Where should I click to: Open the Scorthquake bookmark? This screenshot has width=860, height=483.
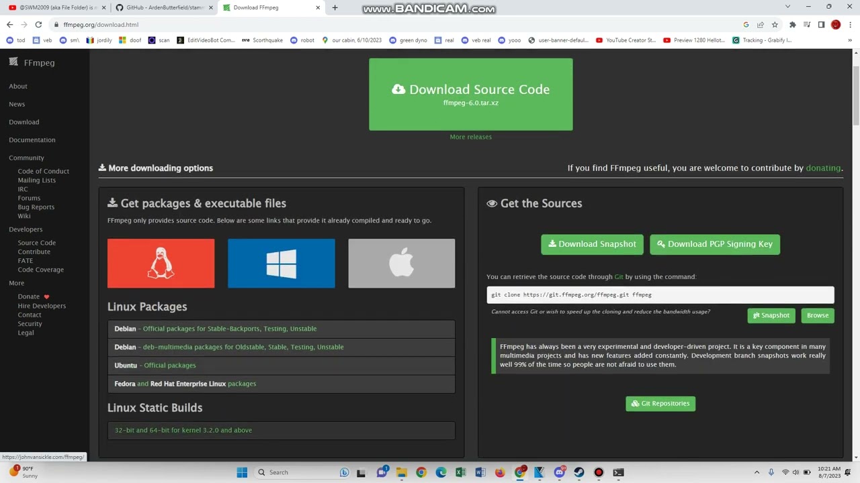click(x=262, y=40)
